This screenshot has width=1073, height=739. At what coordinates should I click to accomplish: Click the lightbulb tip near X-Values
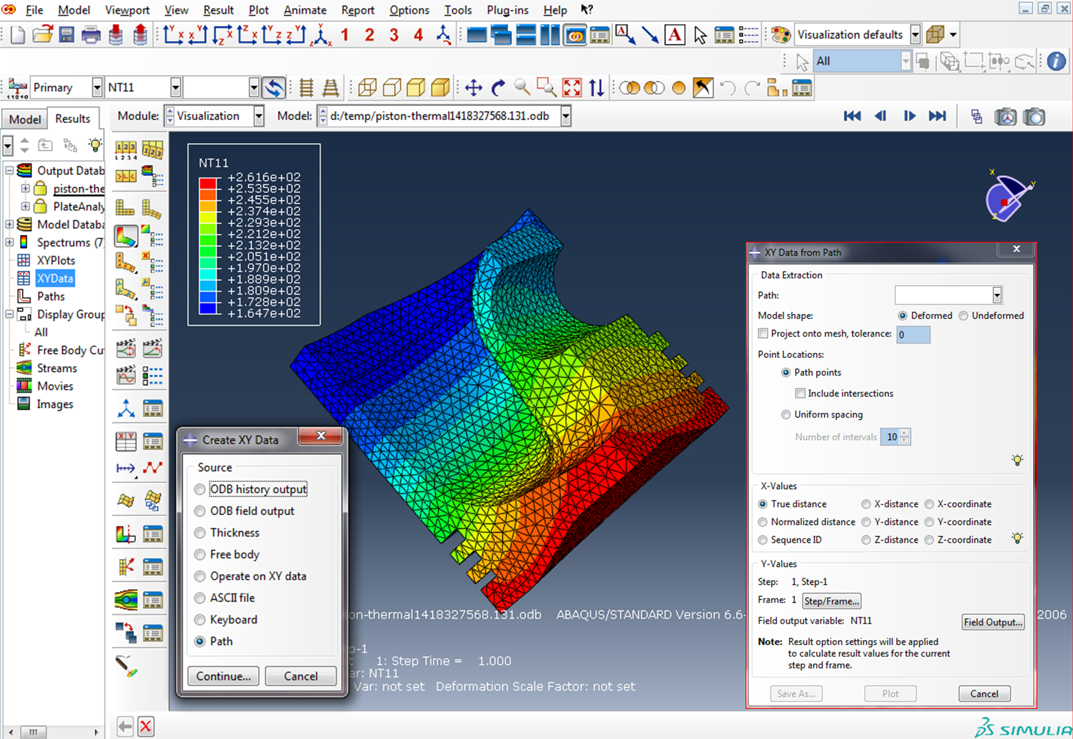pos(1017,538)
